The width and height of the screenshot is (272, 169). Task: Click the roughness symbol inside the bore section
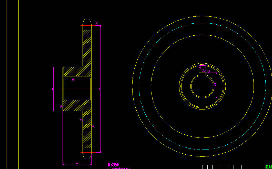[x=73, y=80]
